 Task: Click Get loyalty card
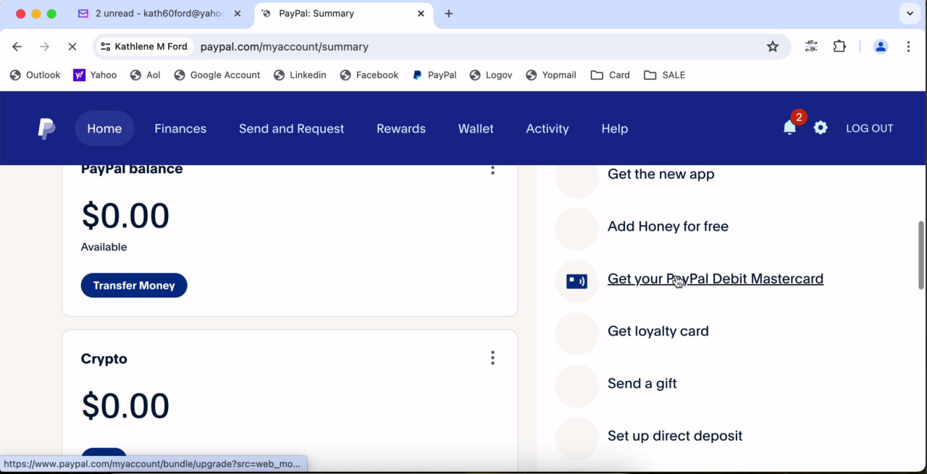[x=658, y=331]
